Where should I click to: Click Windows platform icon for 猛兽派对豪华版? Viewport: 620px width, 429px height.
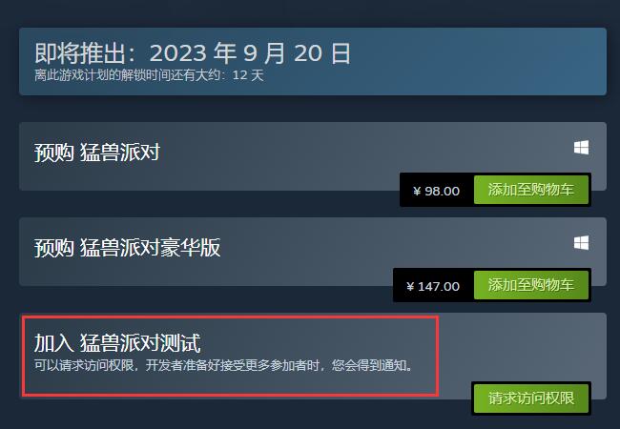[581, 243]
